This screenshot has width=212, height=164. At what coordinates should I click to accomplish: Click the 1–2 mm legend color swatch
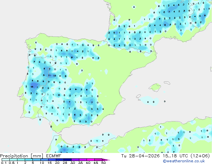[x=21, y=160]
